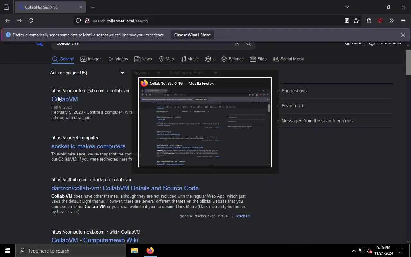
Task: Clear the search query field
Action: 237,43
